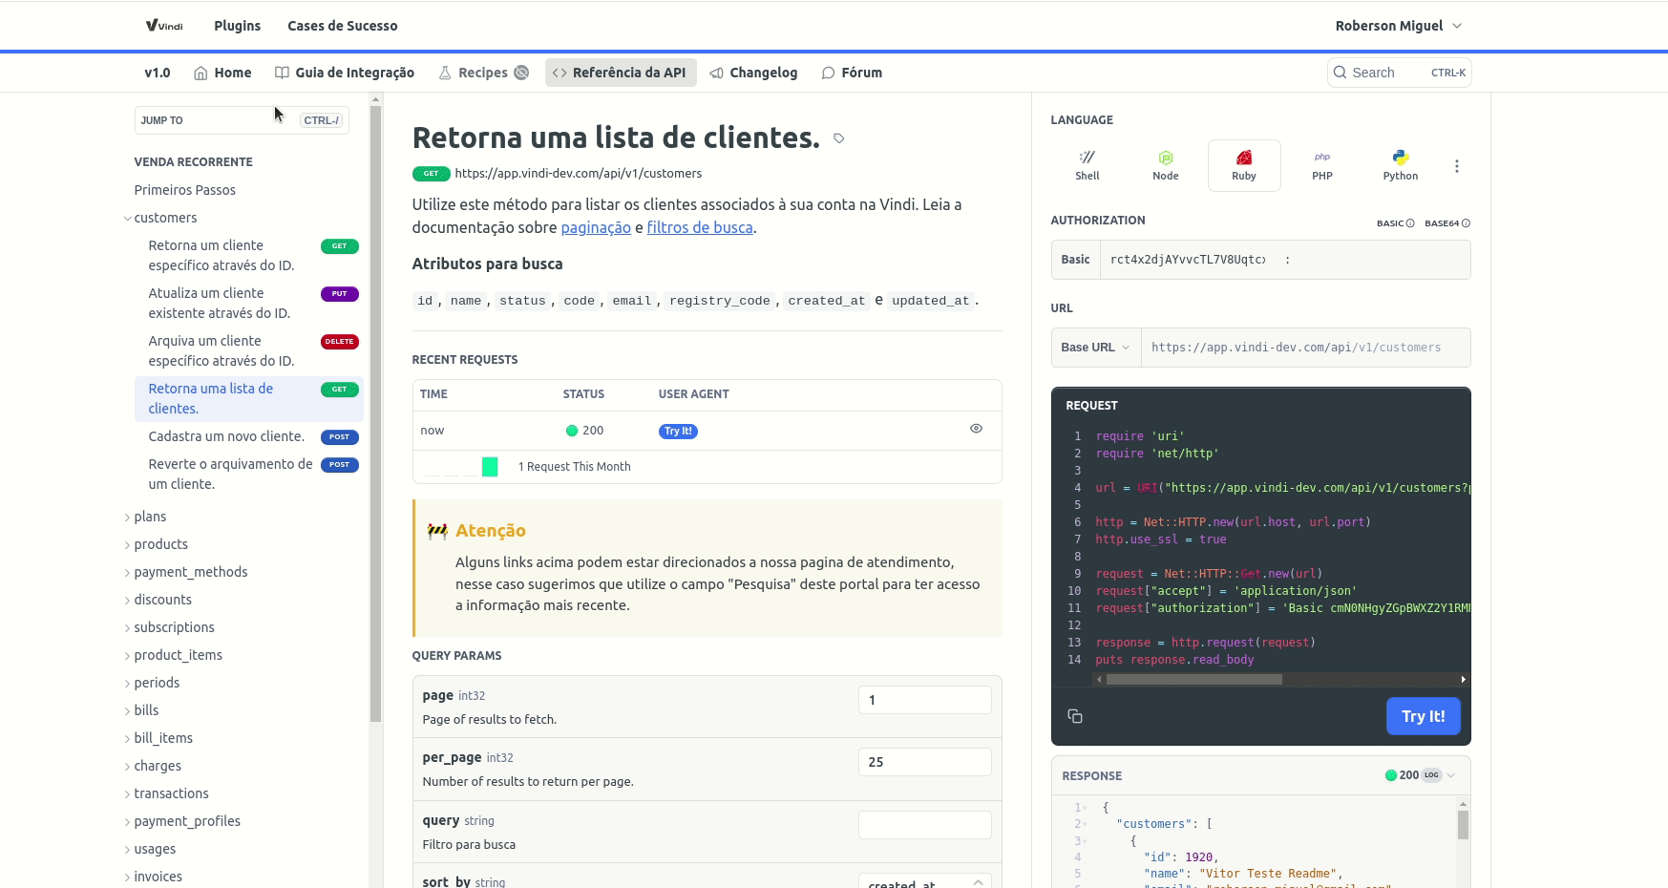The height and width of the screenshot is (888, 1668).
Task: Expand the transactions section
Action: (128, 794)
